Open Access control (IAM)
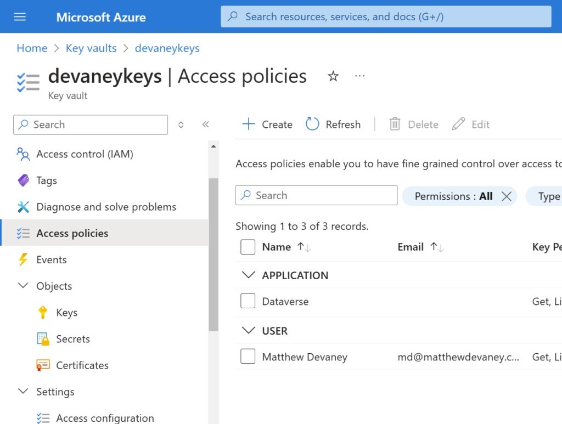 coord(85,154)
